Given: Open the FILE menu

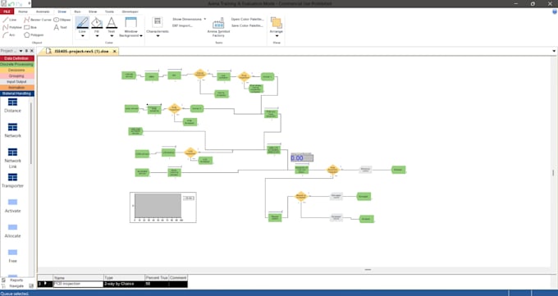Looking at the screenshot, I should click(x=7, y=11).
